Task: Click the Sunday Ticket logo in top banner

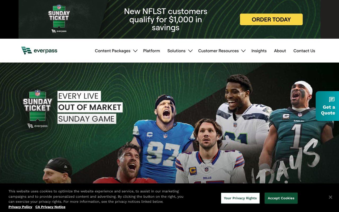Action: coord(59,19)
